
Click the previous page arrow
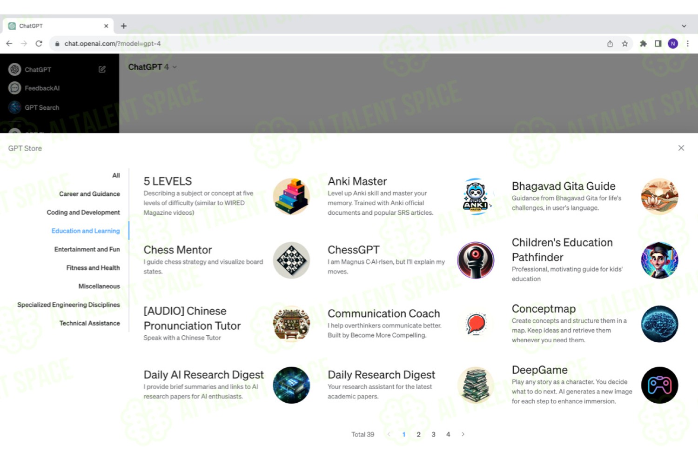(x=389, y=434)
